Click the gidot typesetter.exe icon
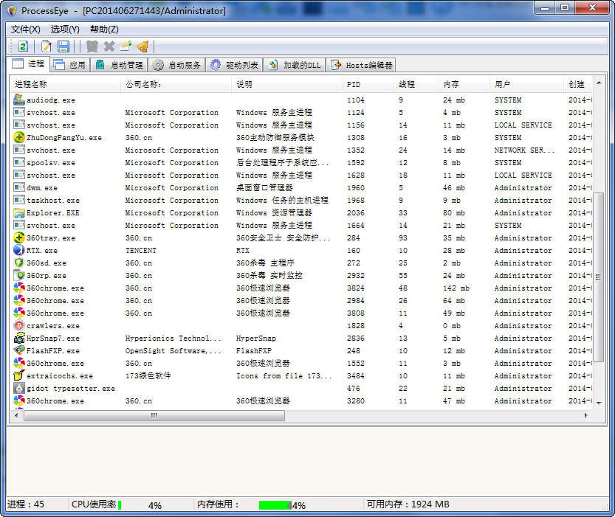Image resolution: width=615 pixels, height=517 pixels. (19, 388)
